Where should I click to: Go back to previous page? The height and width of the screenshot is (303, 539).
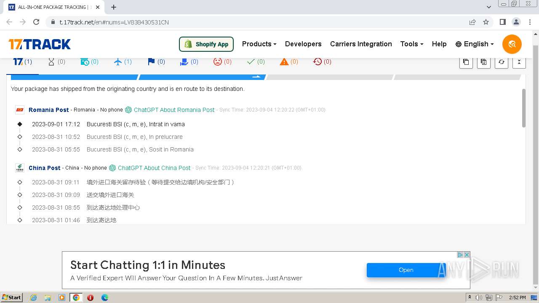point(9,22)
